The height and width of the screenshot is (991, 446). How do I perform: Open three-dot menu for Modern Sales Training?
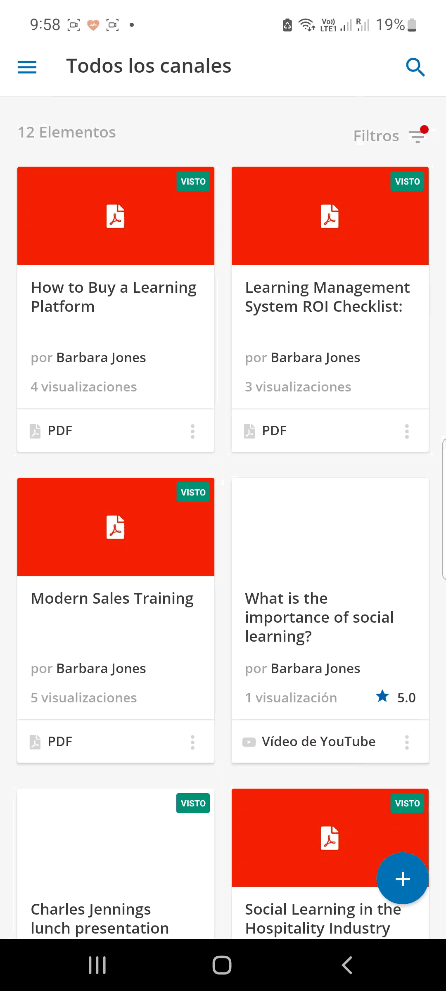pyautogui.click(x=192, y=742)
